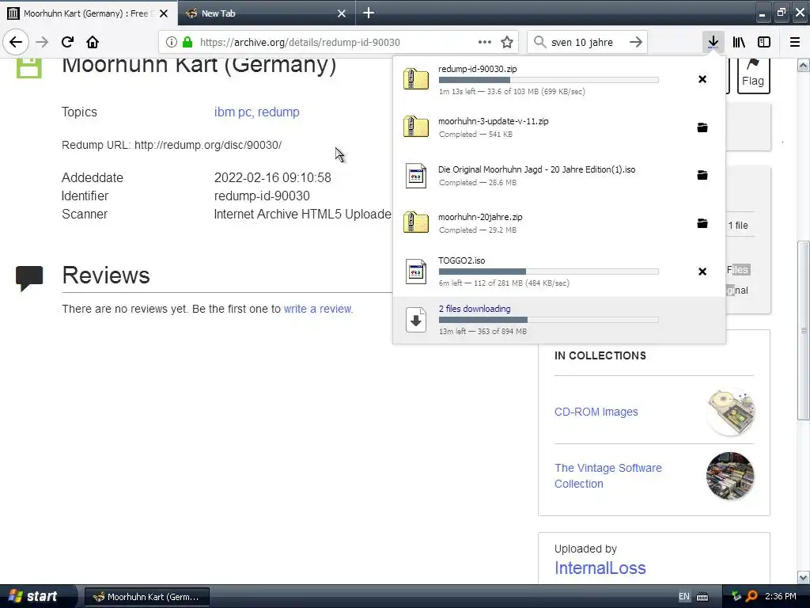The image size is (810, 608).
Task: Open the Windows Start menu
Action: pos(34,596)
